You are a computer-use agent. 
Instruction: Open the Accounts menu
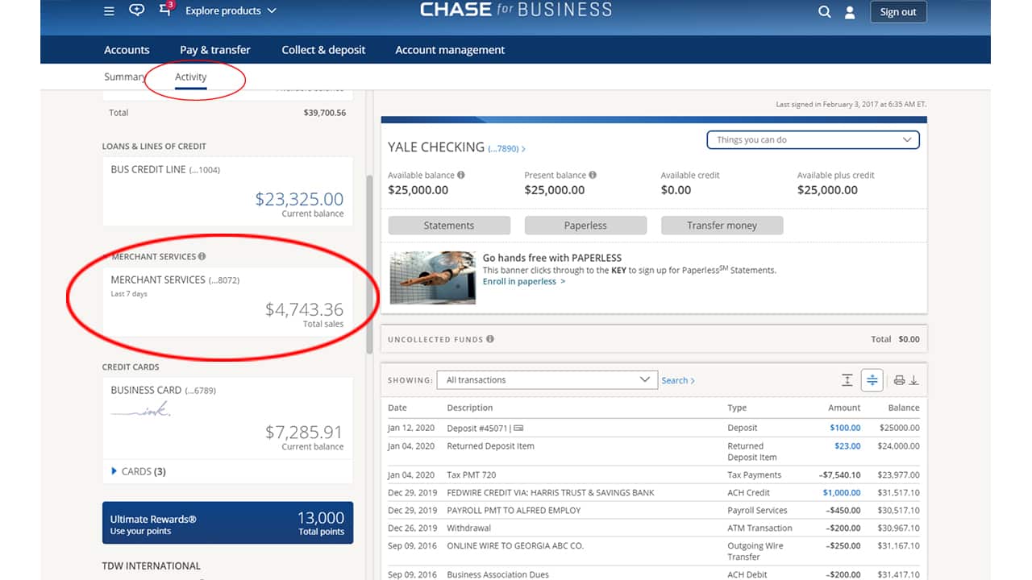(127, 50)
